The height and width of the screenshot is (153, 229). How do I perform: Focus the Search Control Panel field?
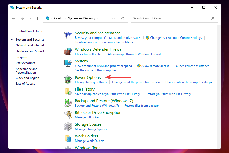175,18
